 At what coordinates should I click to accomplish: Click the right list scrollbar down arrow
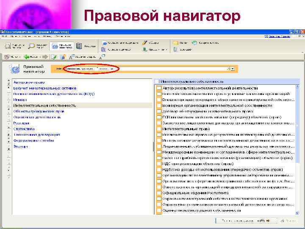(x=297, y=212)
